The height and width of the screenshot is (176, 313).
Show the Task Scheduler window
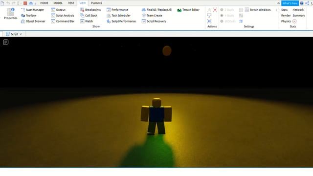tap(118, 15)
